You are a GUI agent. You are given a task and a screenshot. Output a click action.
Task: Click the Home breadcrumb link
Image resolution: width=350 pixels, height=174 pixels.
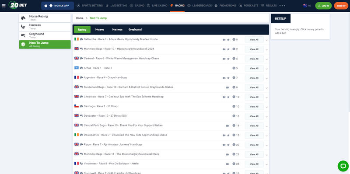pyautogui.click(x=80, y=18)
